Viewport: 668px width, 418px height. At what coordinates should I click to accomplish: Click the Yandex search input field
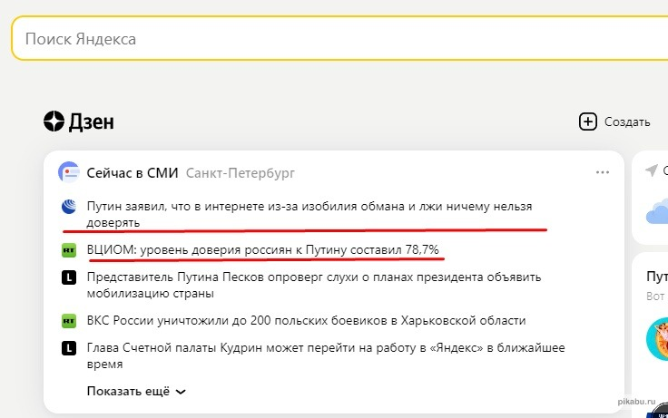click(336, 40)
